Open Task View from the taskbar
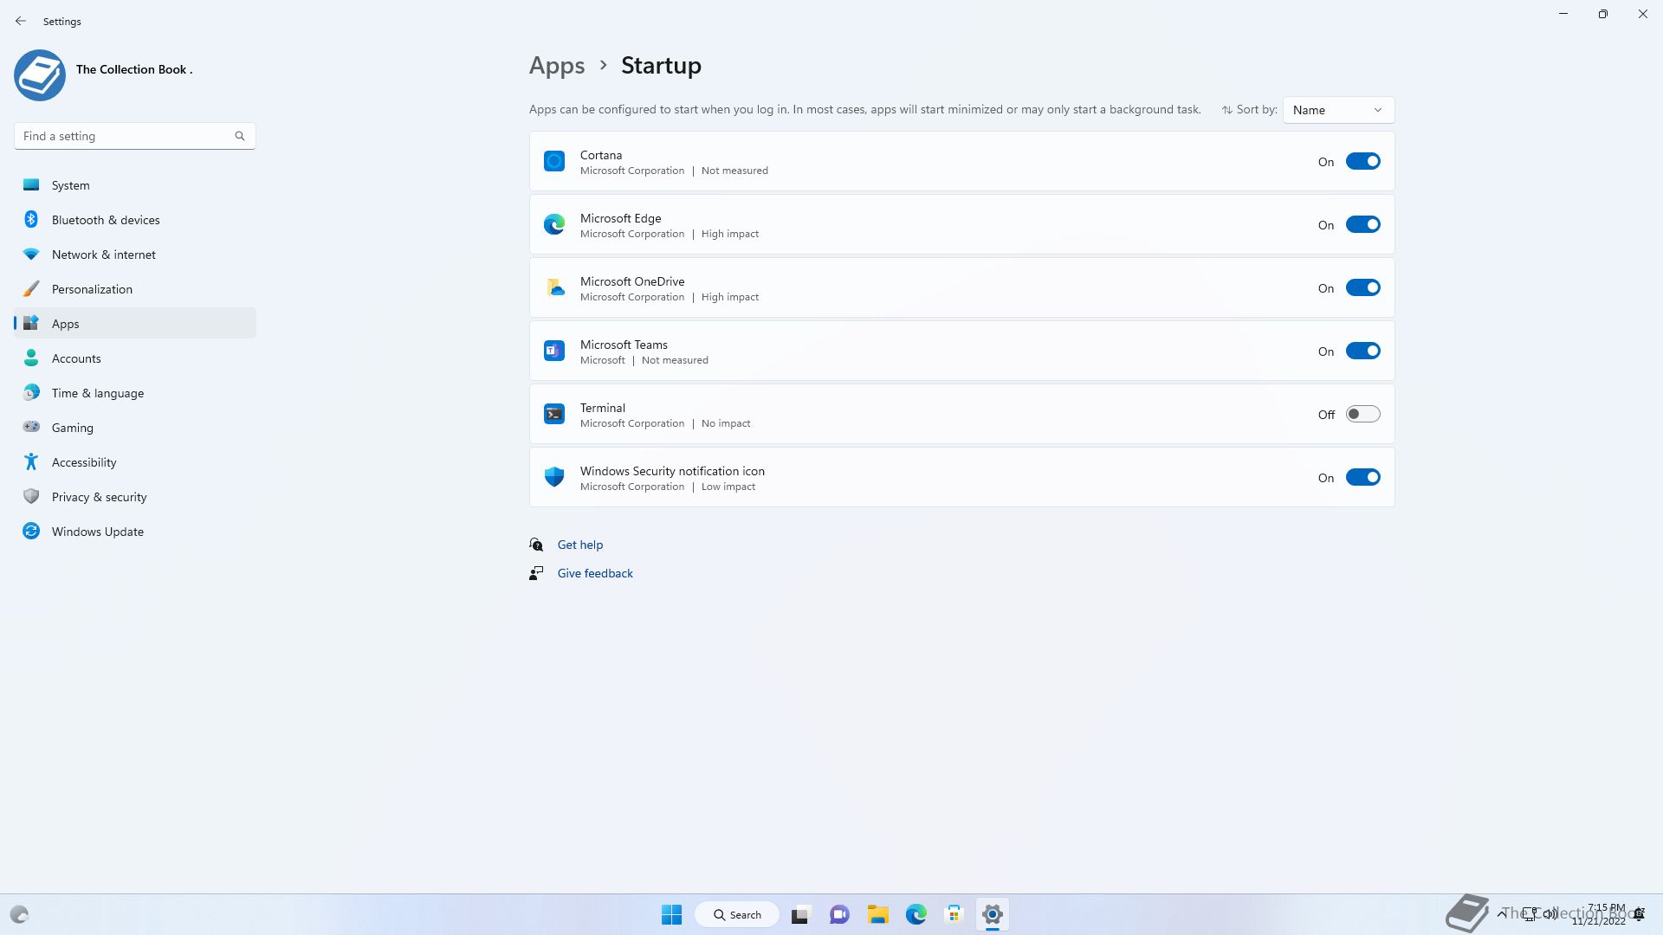The image size is (1663, 935). (800, 914)
